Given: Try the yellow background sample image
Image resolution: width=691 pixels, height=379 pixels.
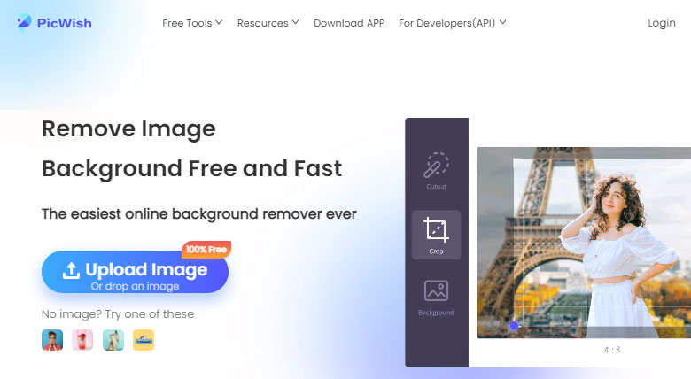Looking at the screenshot, I should click(144, 340).
